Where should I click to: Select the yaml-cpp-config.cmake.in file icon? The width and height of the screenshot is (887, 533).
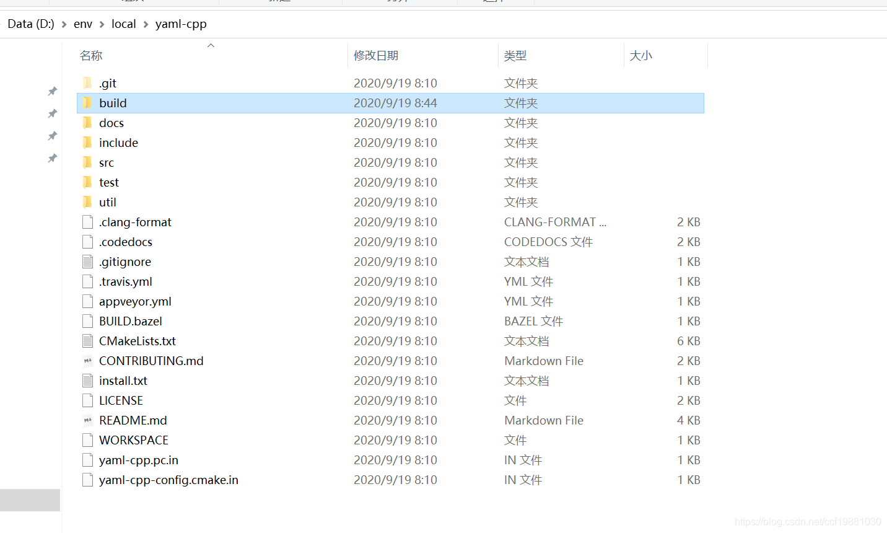tap(87, 480)
